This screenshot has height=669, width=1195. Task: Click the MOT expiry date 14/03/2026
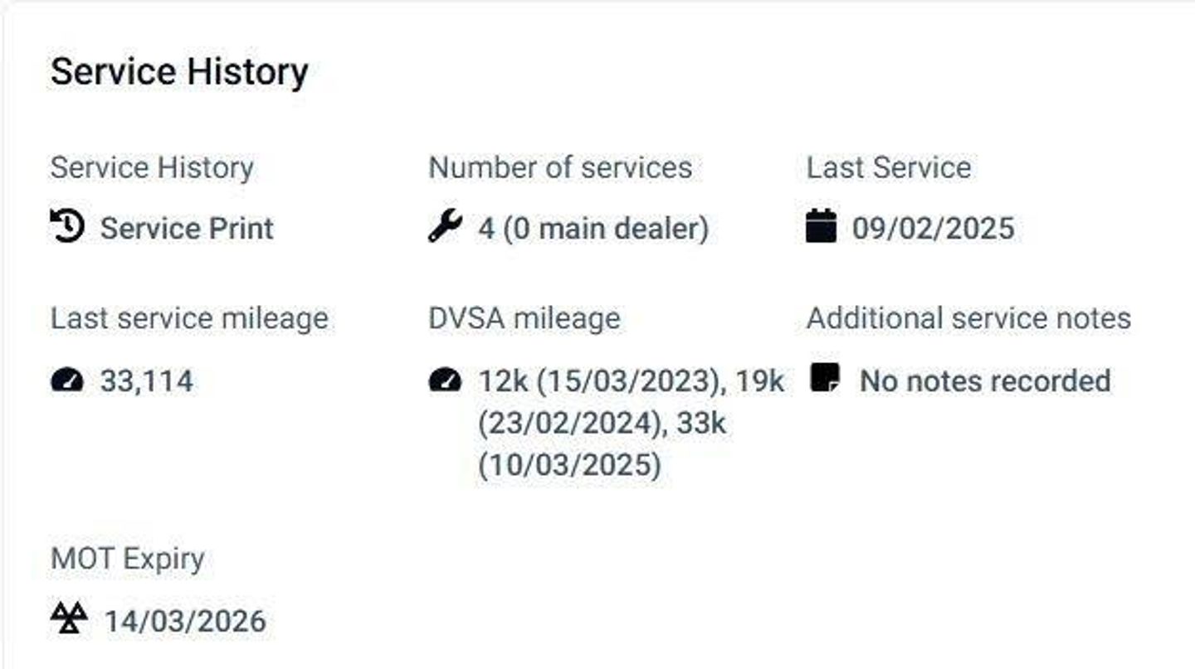[x=185, y=621]
